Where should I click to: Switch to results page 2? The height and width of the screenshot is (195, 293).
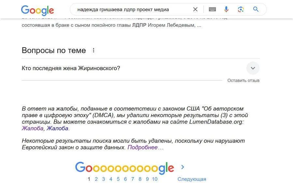pyautogui.click(x=96, y=179)
